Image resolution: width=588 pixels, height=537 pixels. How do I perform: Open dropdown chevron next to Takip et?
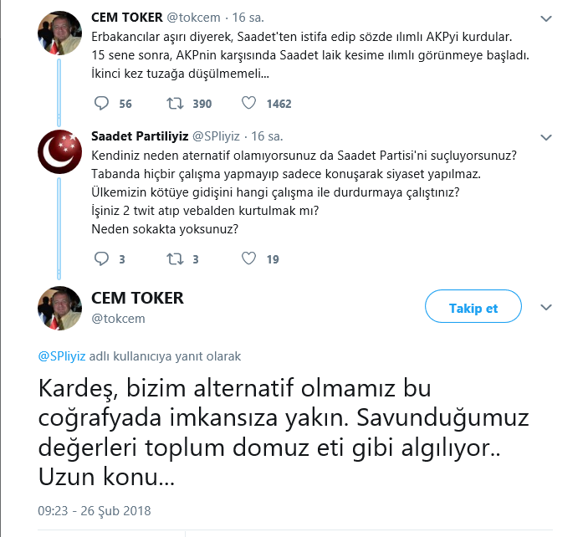click(x=546, y=308)
